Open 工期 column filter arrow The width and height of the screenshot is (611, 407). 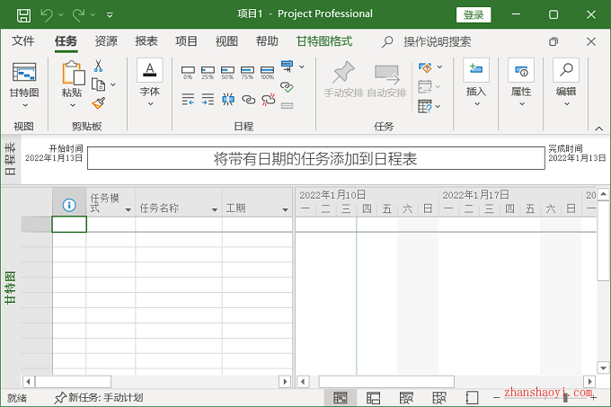point(285,210)
